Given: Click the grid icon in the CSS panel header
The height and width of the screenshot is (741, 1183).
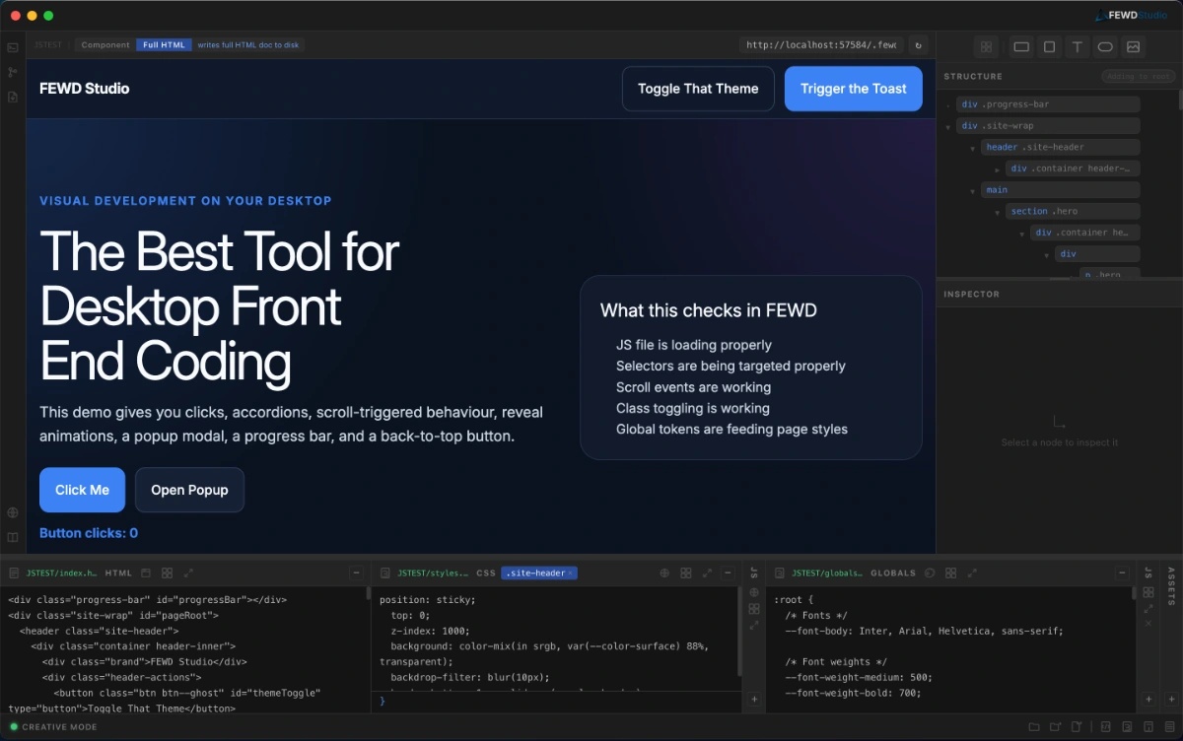Looking at the screenshot, I should click(x=686, y=573).
